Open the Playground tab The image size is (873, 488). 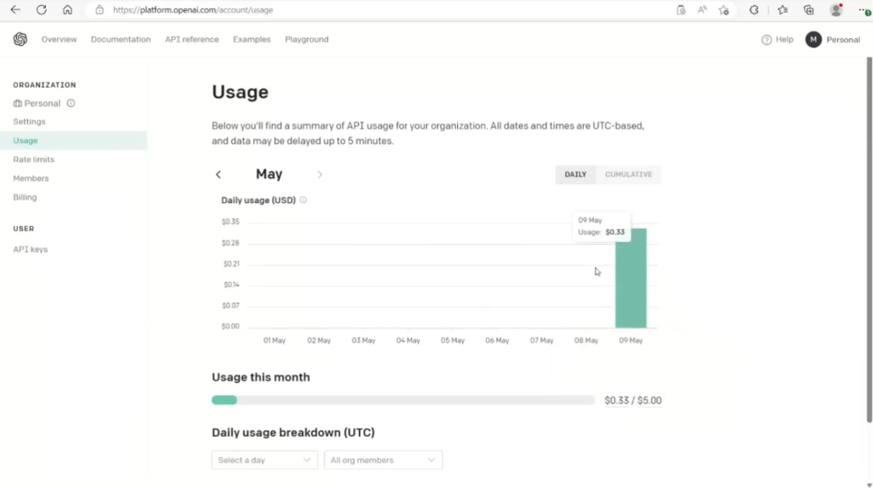306,39
